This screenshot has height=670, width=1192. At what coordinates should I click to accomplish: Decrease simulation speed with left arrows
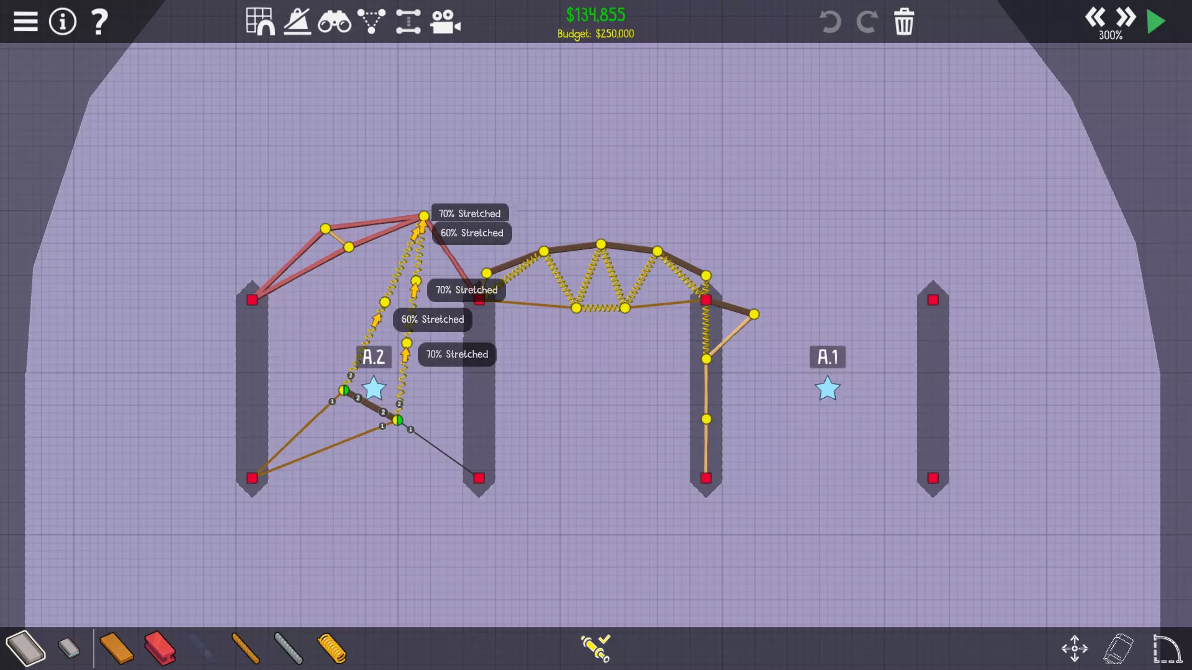pos(1095,17)
